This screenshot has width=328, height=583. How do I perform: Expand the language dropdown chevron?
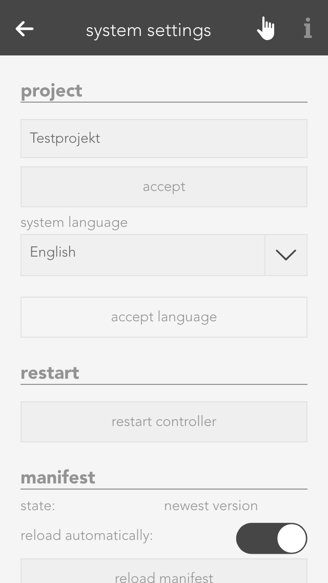point(286,255)
